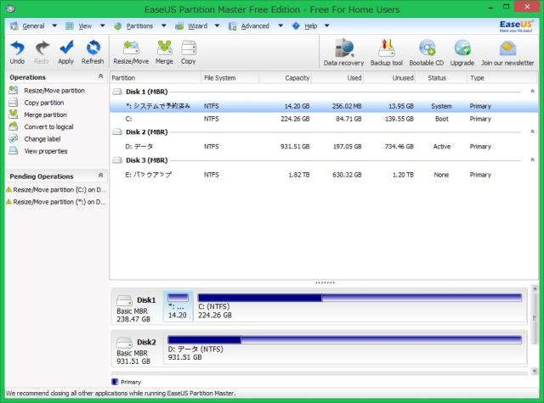
Task: Click the Upgrade globe icon
Action: [462, 48]
